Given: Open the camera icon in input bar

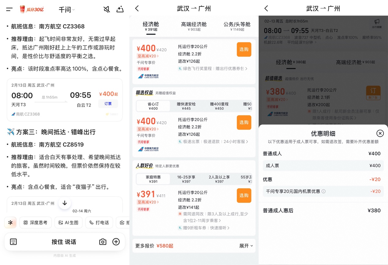Looking at the screenshot, I should click(x=103, y=242).
